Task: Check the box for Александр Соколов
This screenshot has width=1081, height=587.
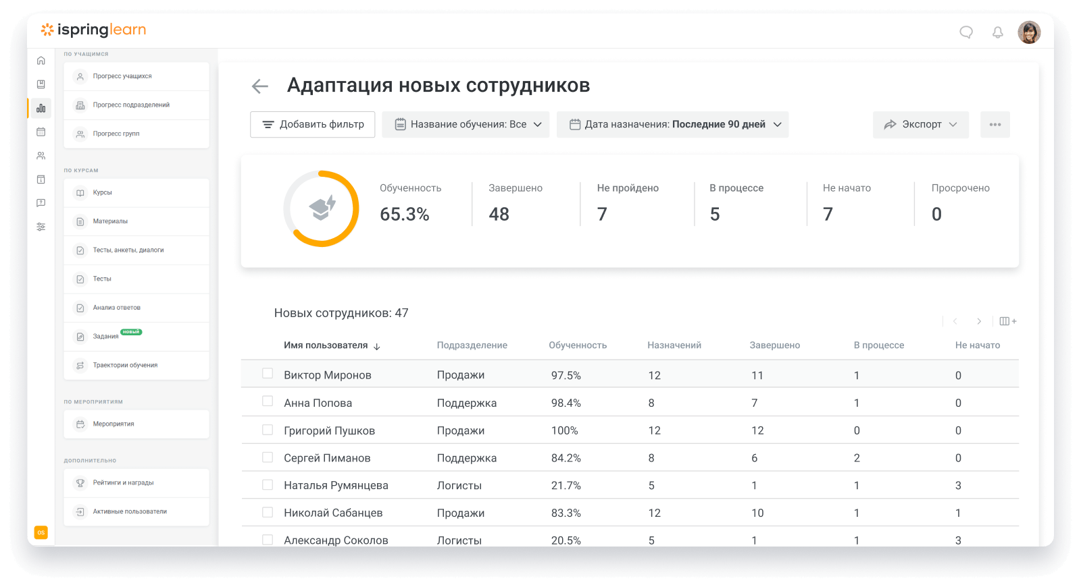Action: tap(268, 540)
